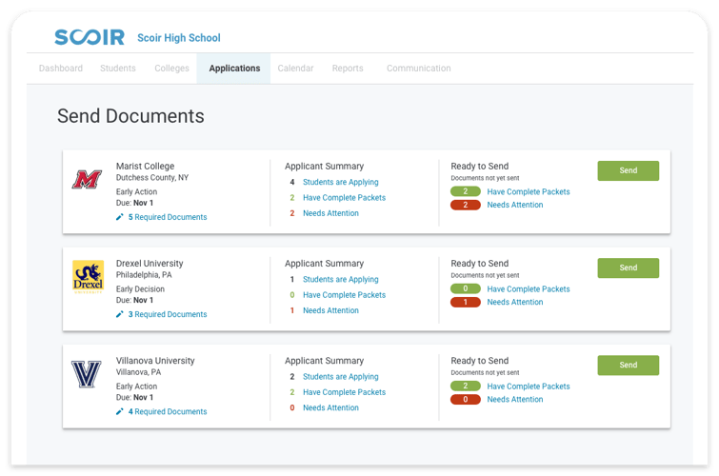Screen dimensions: 719x476
Task: Click the Drexel University logo
Action: pos(88,276)
